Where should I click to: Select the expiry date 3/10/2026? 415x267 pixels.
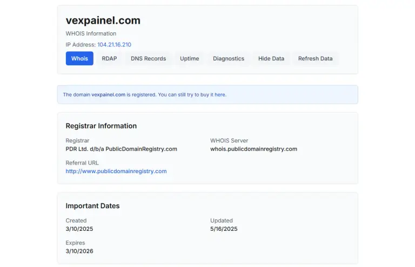pyautogui.click(x=79, y=251)
